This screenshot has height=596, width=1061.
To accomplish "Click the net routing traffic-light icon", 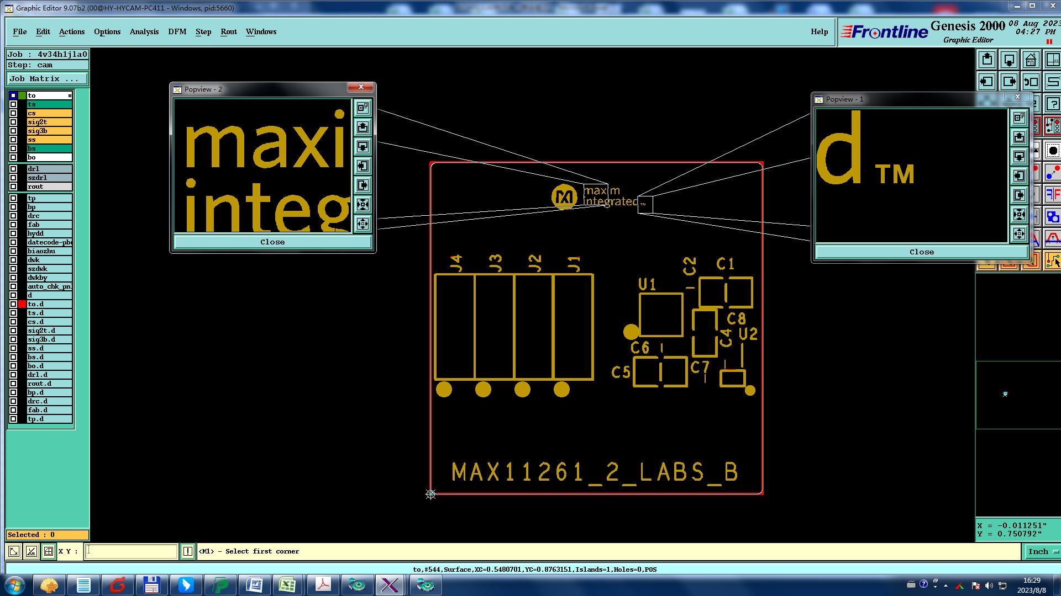I will (x=1053, y=126).
